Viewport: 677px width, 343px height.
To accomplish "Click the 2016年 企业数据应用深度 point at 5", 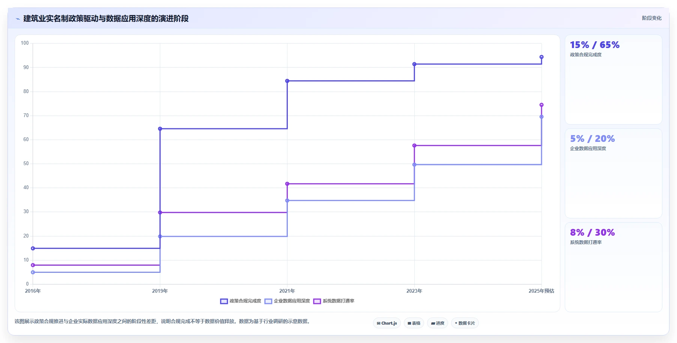I will tap(33, 272).
